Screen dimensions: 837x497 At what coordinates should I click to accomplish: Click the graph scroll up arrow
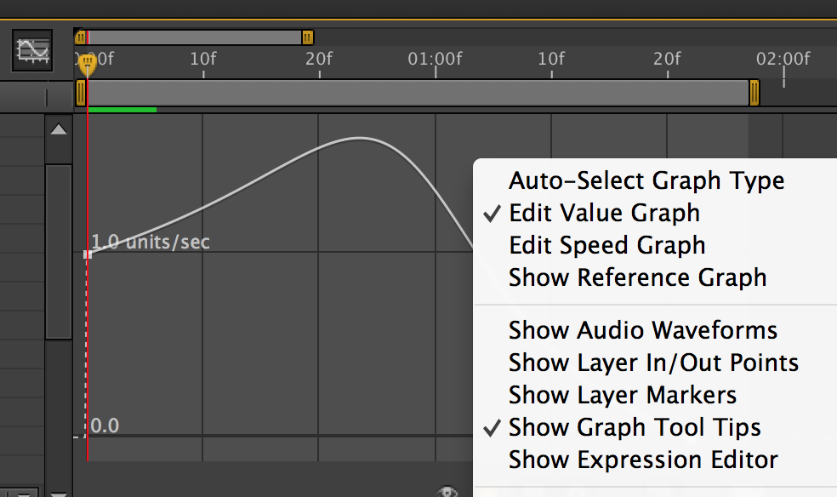[x=58, y=130]
